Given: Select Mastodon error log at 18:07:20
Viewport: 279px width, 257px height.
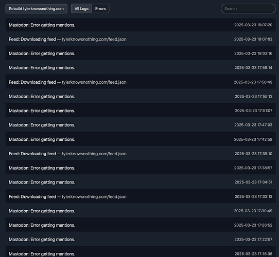Looking at the screenshot, I should coord(141,25).
